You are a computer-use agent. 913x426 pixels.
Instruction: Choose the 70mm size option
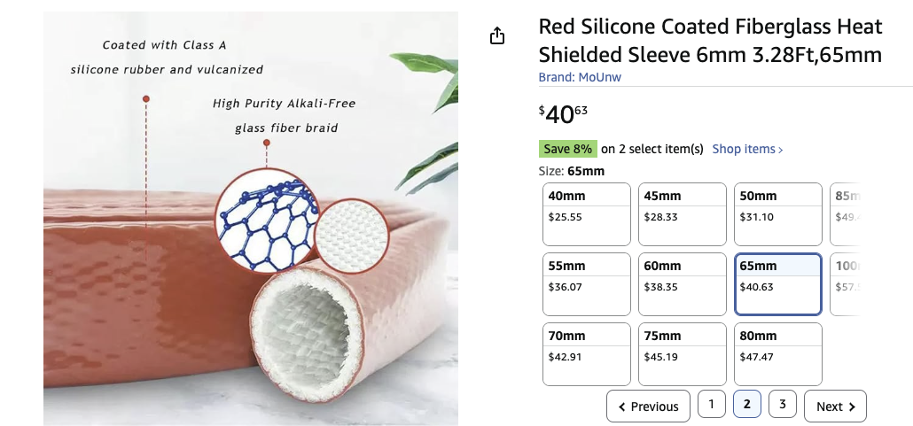pos(586,354)
